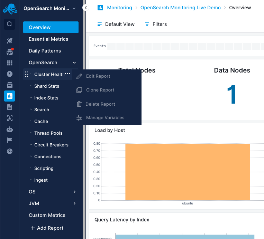
Task: Select the highlighted Monitoring chart icon
Action: (x=9, y=96)
